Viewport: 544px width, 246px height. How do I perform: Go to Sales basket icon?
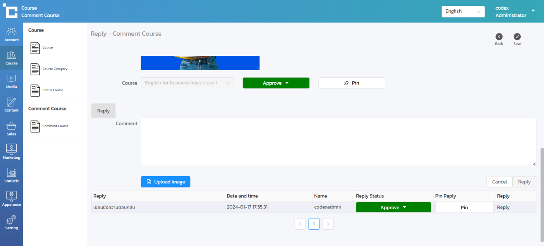coord(11,128)
